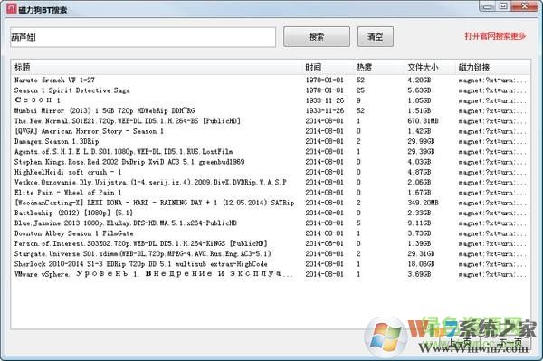Select Battleship (2012) [1080p] result
This screenshot has width=543, height=361.
point(271,213)
